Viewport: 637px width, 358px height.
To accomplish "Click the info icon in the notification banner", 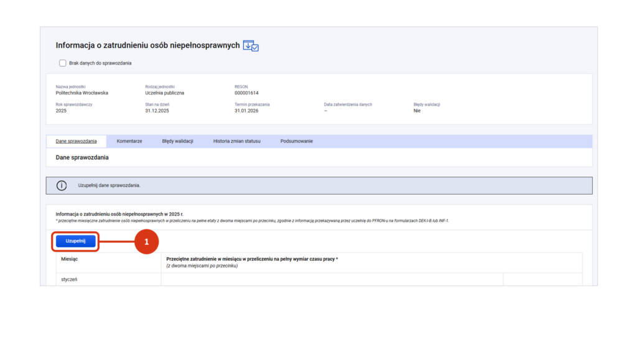I will tap(62, 185).
